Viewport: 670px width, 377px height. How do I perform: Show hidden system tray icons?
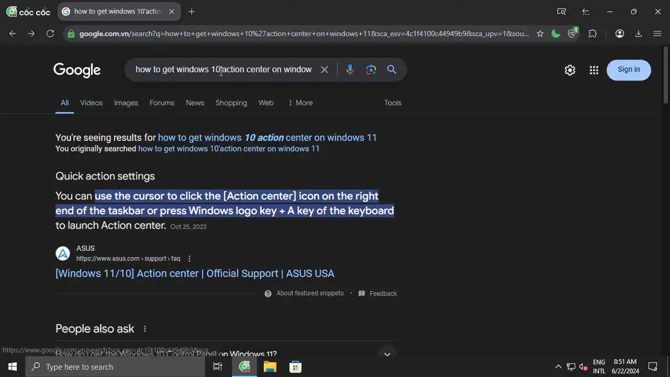point(558,367)
